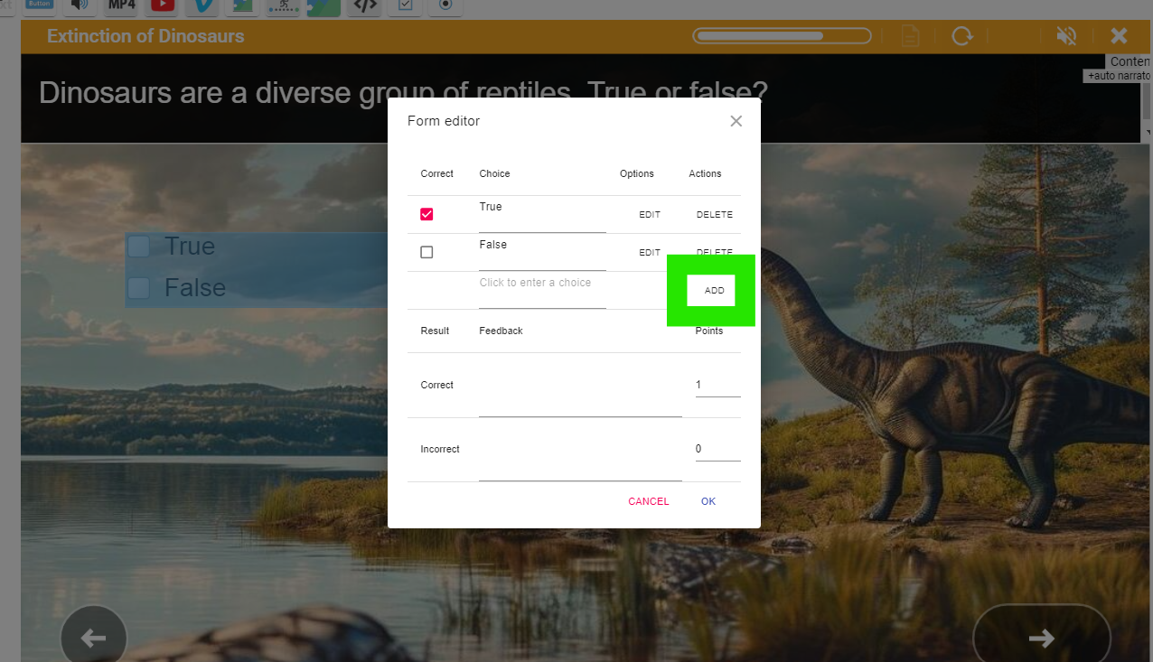Screen dimensions: 1153x662
Task: Insert a YouTube video from toolbar
Action: pos(163,5)
